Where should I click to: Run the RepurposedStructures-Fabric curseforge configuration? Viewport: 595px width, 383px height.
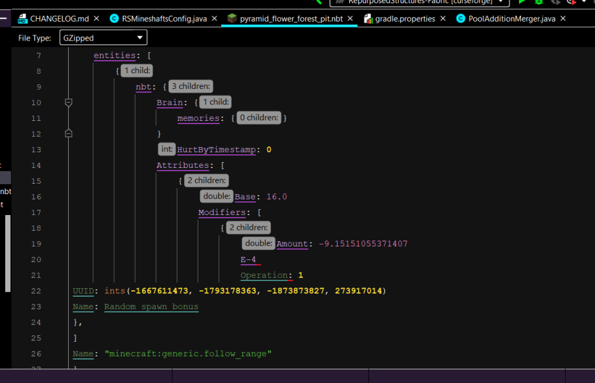[x=522, y=3]
